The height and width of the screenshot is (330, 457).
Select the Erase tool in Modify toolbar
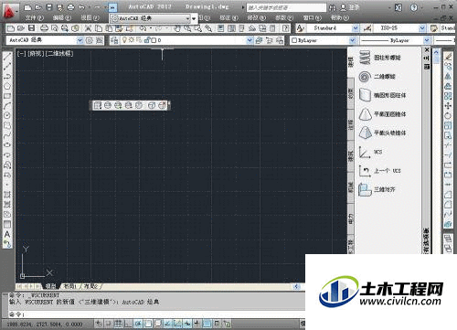pyautogui.click(x=448, y=57)
